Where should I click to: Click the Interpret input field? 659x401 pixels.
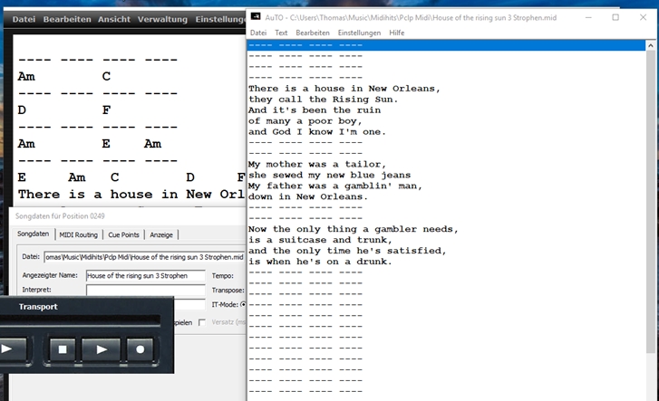coord(145,291)
